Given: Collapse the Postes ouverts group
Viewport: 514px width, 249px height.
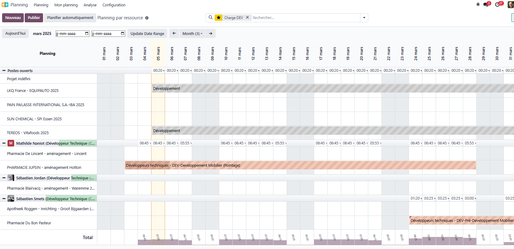Looking at the screenshot, I should pyautogui.click(x=4, y=71).
